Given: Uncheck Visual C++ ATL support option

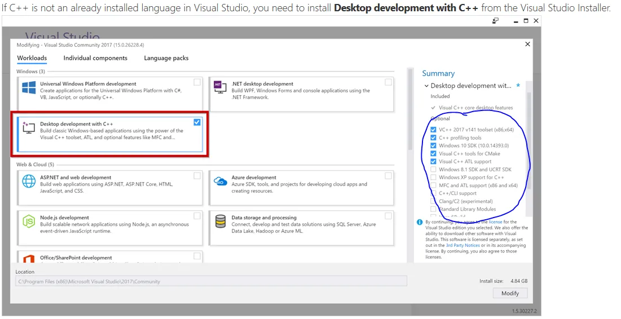Looking at the screenshot, I should (433, 162).
